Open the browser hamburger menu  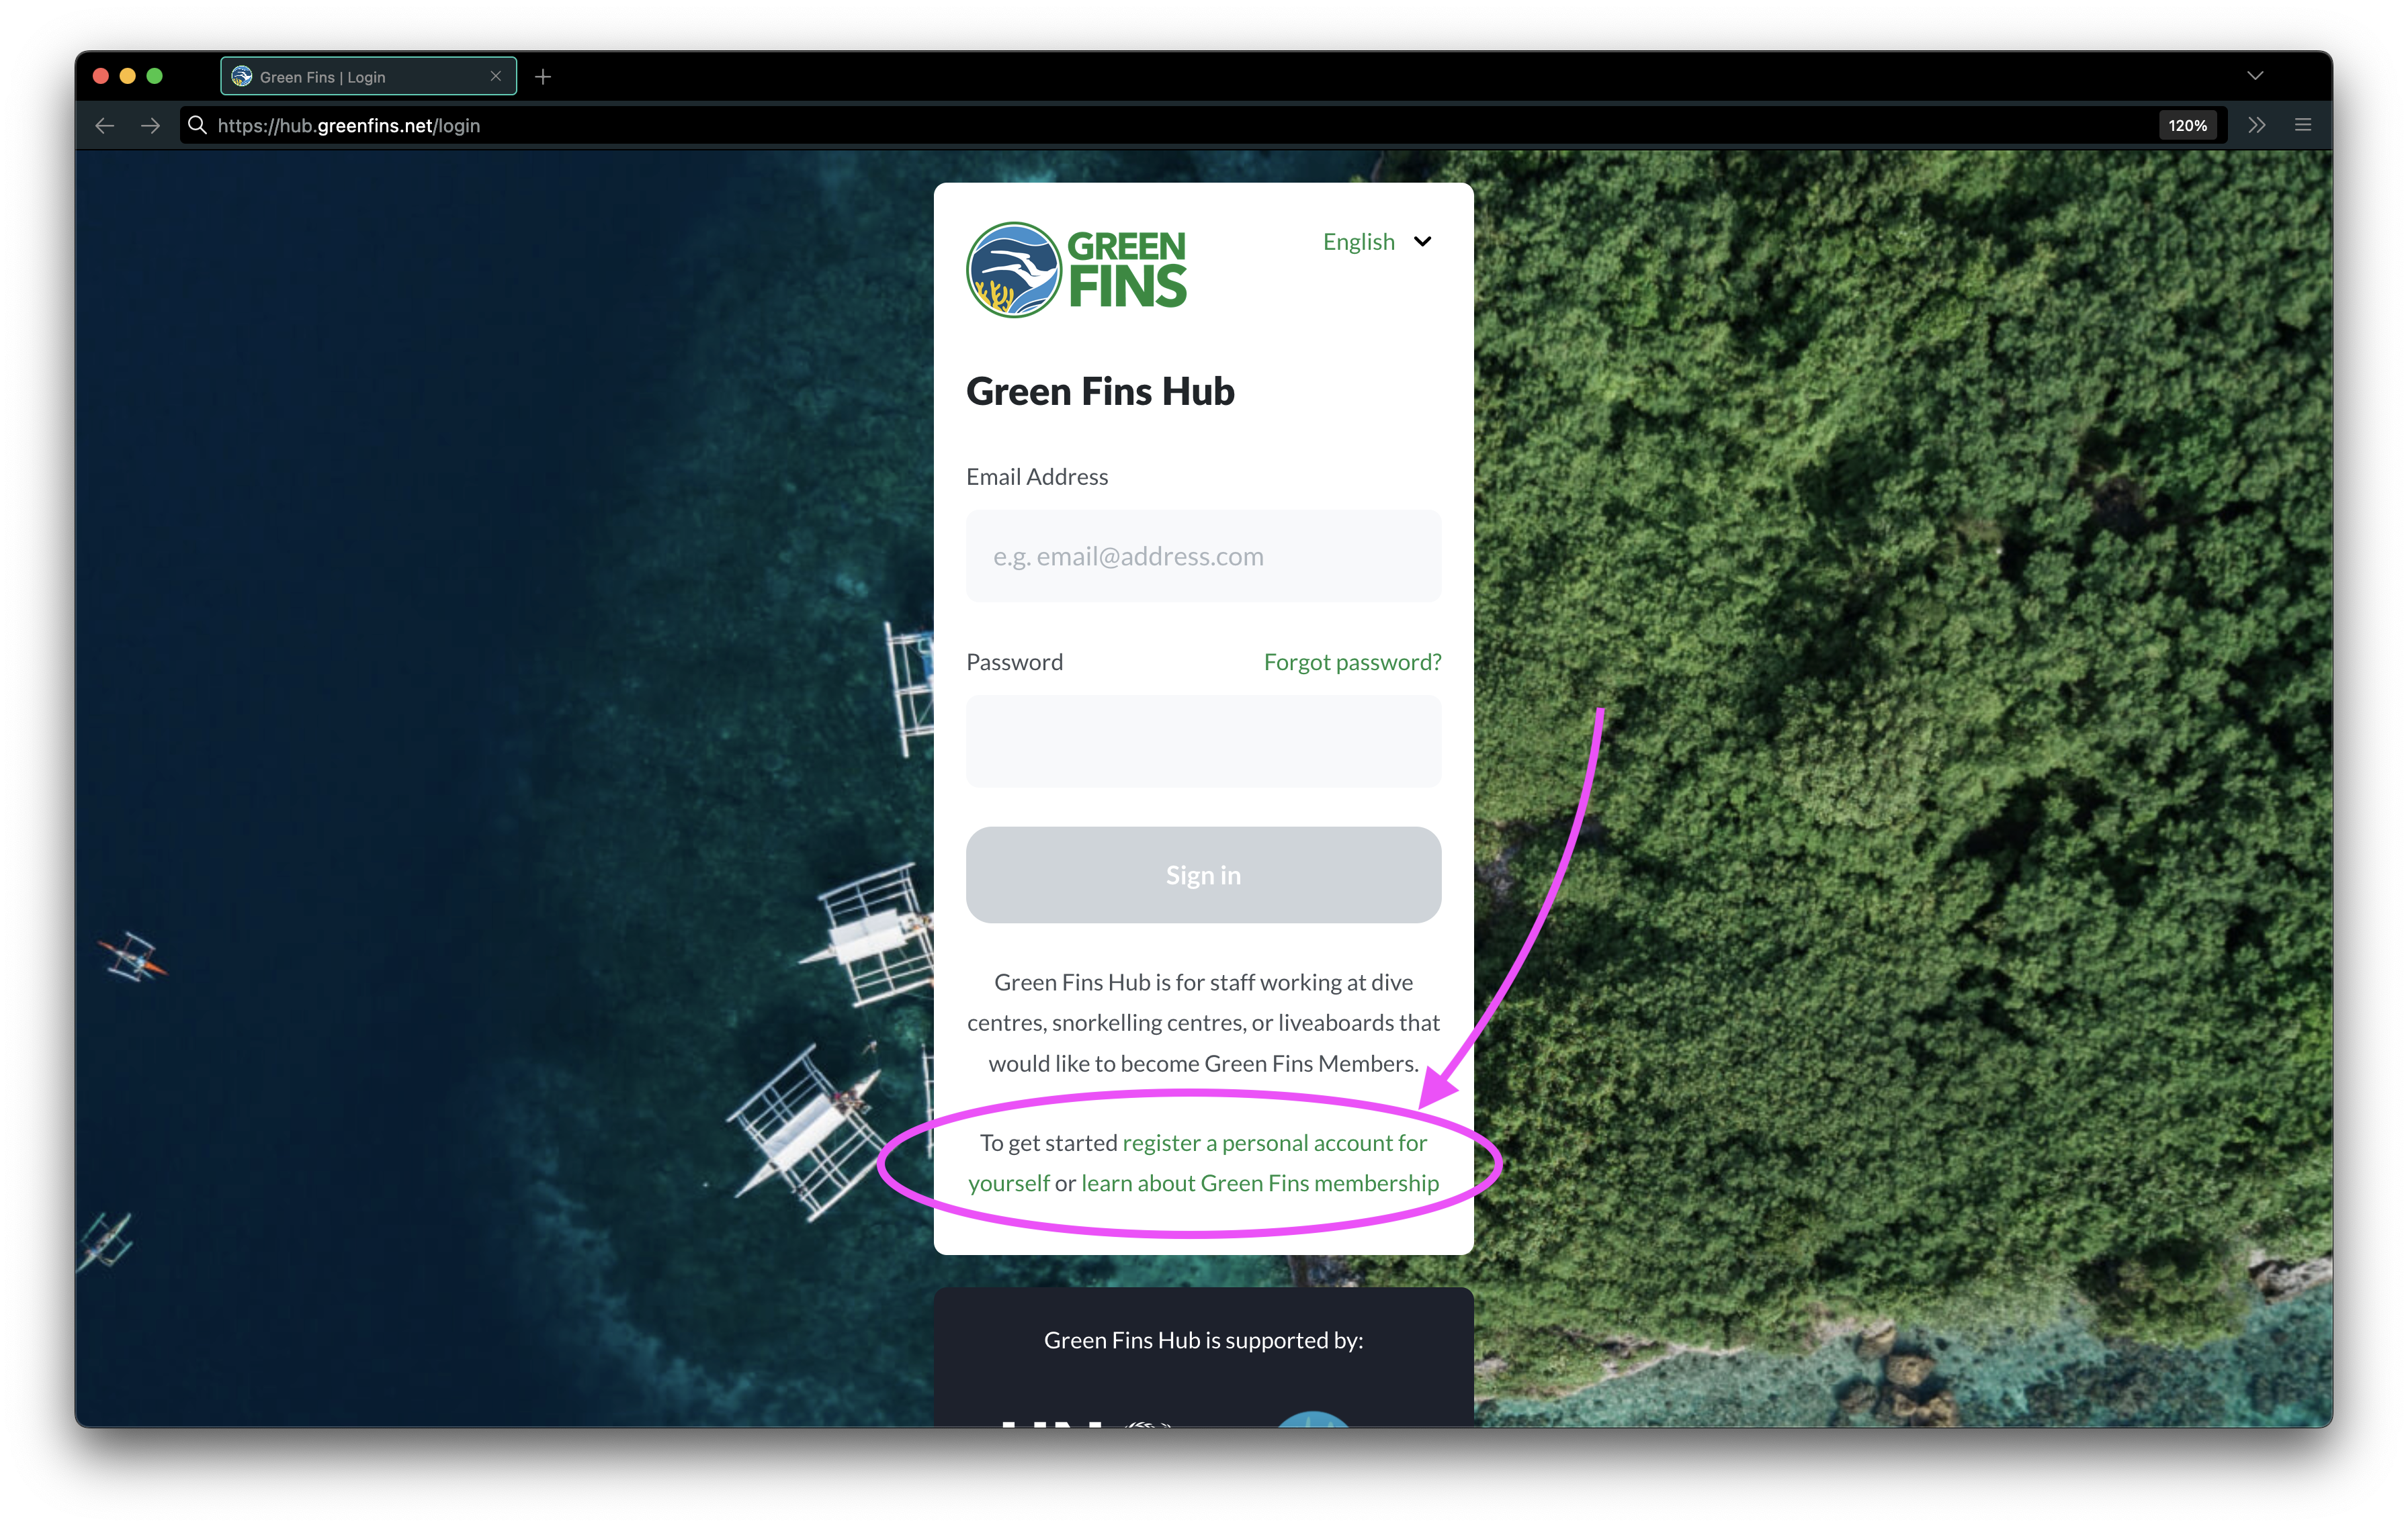pos(2303,125)
